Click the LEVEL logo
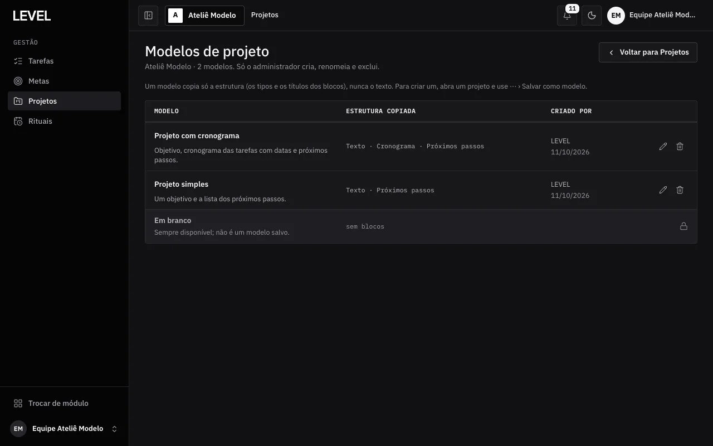This screenshot has width=713, height=446. pyautogui.click(x=32, y=16)
